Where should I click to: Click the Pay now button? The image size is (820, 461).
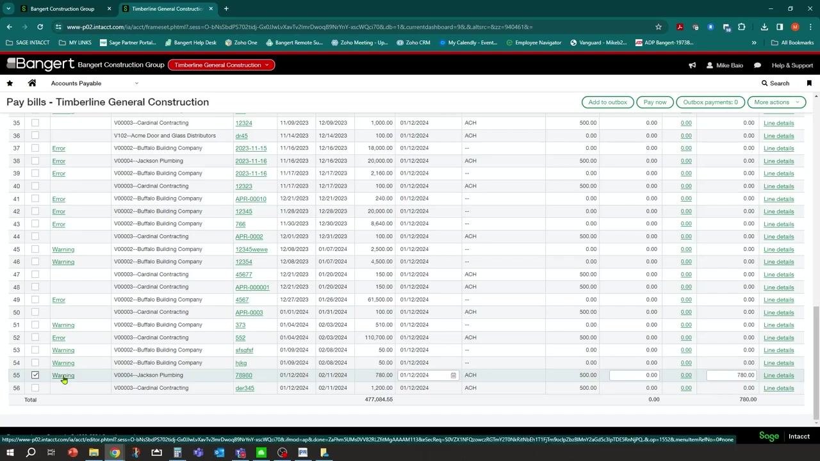[x=655, y=102]
